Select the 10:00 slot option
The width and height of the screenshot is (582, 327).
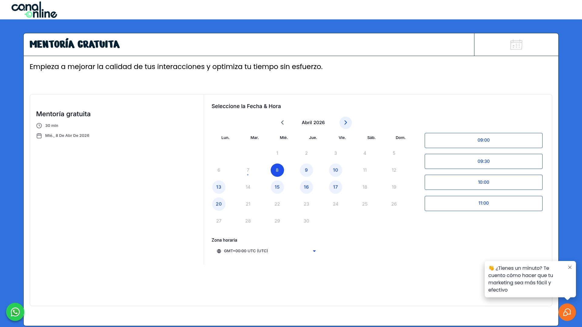(483, 182)
